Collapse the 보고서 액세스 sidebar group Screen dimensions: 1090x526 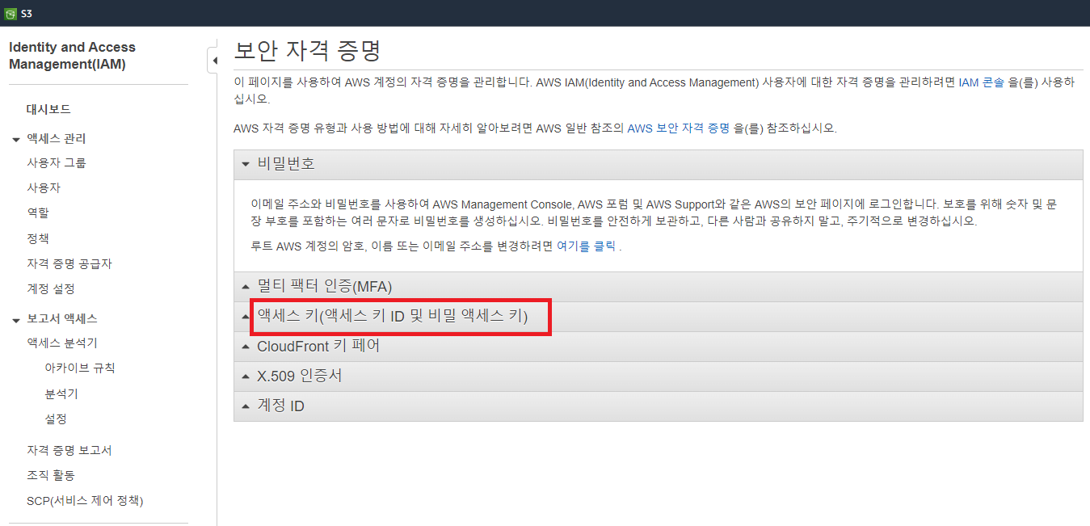16,320
